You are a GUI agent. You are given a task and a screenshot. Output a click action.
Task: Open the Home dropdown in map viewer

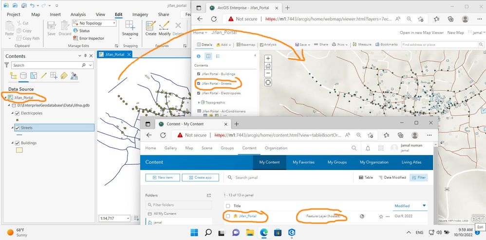pyautogui.click(x=200, y=33)
